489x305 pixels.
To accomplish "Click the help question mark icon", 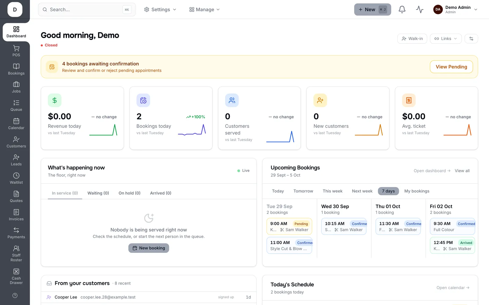I will [15, 296].
